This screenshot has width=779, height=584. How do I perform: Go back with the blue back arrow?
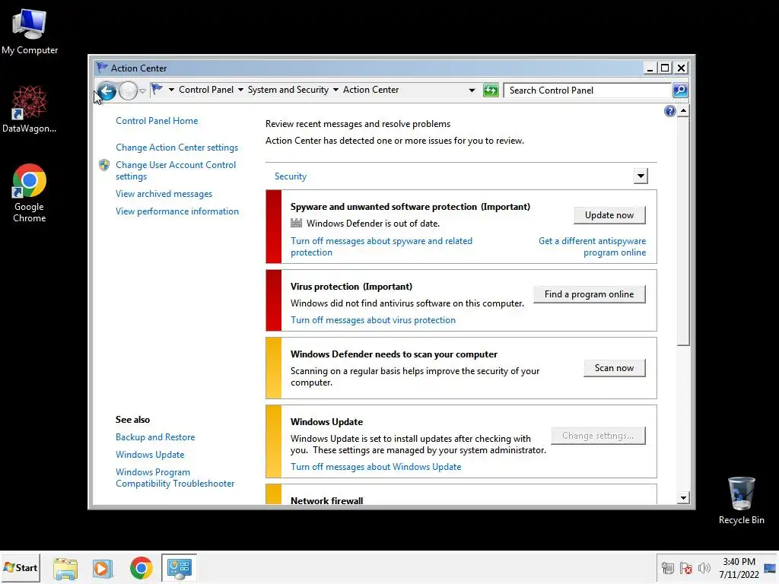point(107,91)
